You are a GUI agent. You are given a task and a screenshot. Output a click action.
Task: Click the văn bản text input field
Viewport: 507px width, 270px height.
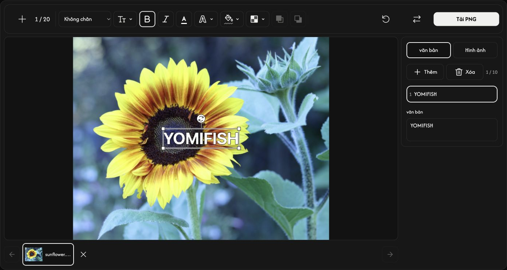(452, 130)
